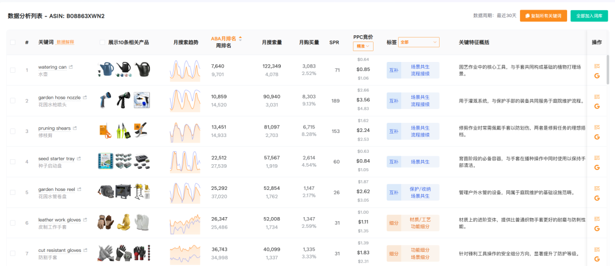Click monthly search volume 122,349
The height and width of the screenshot is (266, 615).
pos(272,66)
